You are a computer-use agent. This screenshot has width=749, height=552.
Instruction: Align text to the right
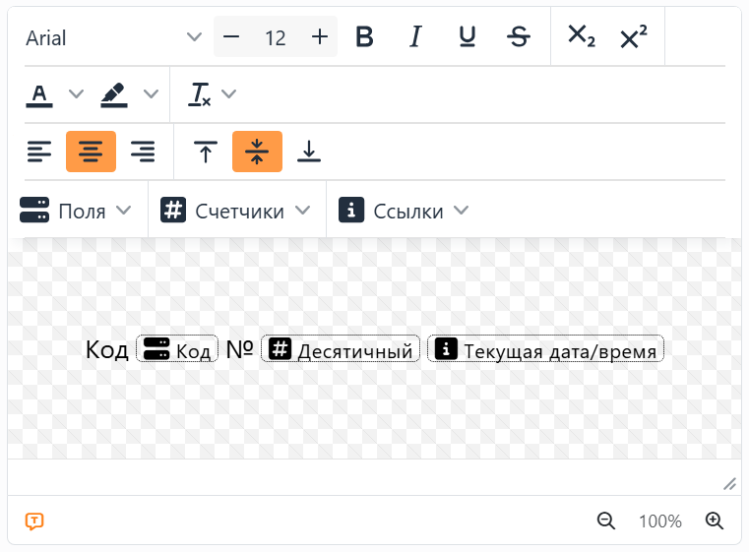click(x=143, y=152)
